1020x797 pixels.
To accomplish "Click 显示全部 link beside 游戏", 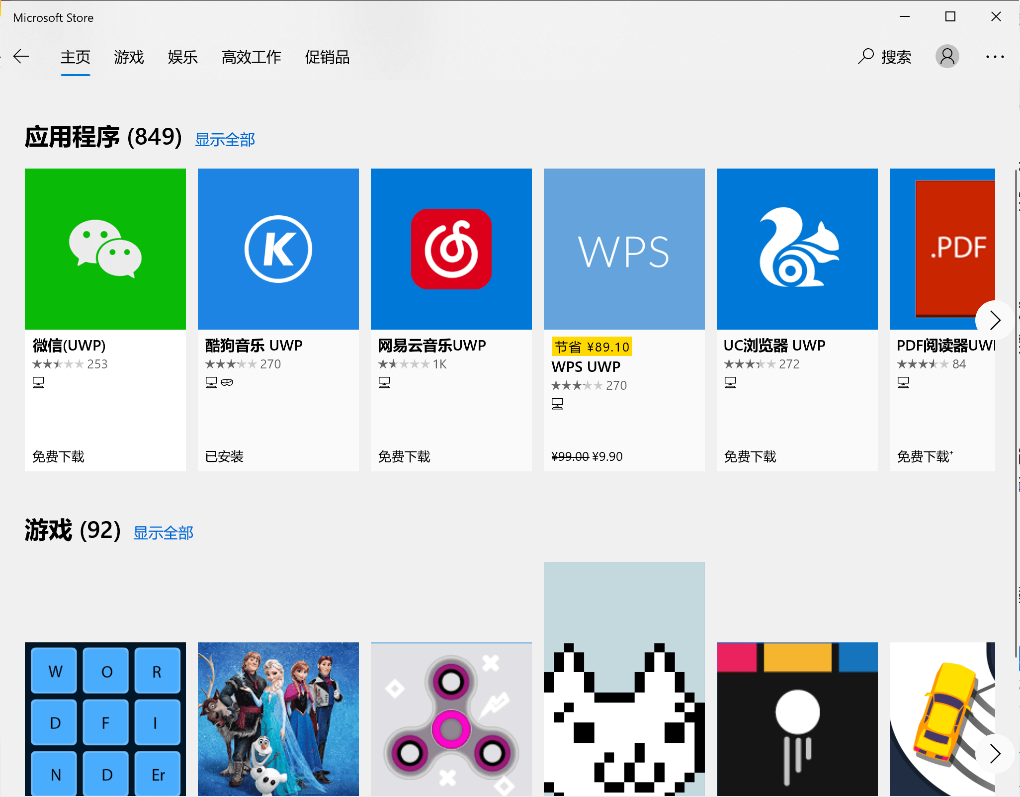I will coord(163,533).
